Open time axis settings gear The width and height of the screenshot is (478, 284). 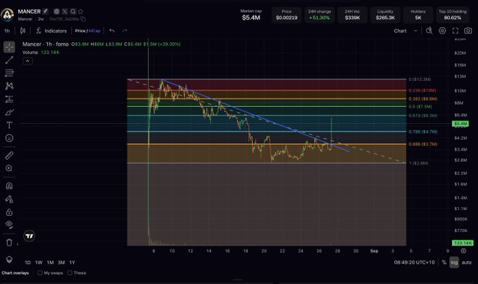pyautogui.click(x=463, y=251)
